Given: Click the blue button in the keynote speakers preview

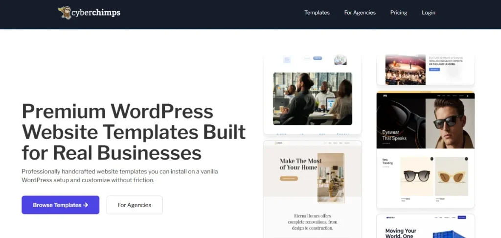Looking at the screenshot, I should coord(434,70).
